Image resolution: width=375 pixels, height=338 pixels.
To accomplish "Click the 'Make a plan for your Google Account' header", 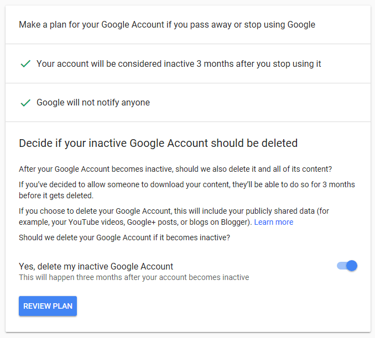I will (x=167, y=25).
